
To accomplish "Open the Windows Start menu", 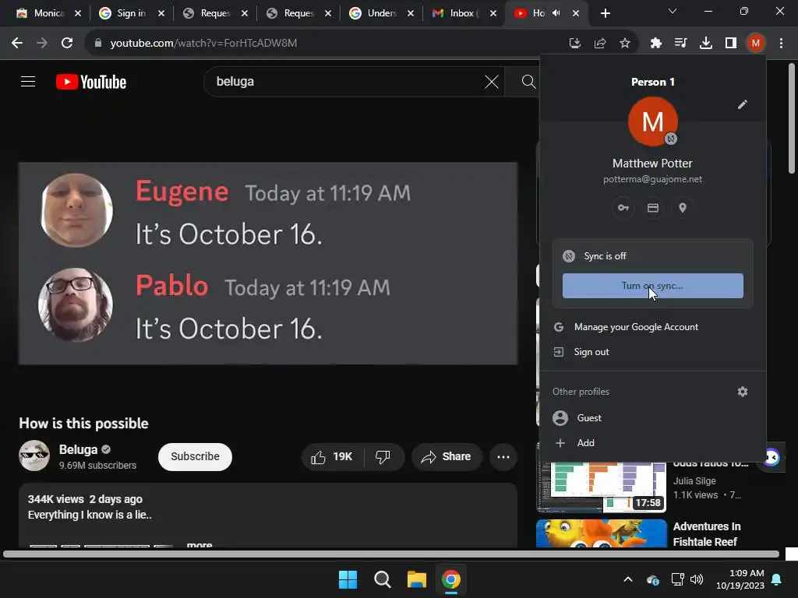I will 348,579.
